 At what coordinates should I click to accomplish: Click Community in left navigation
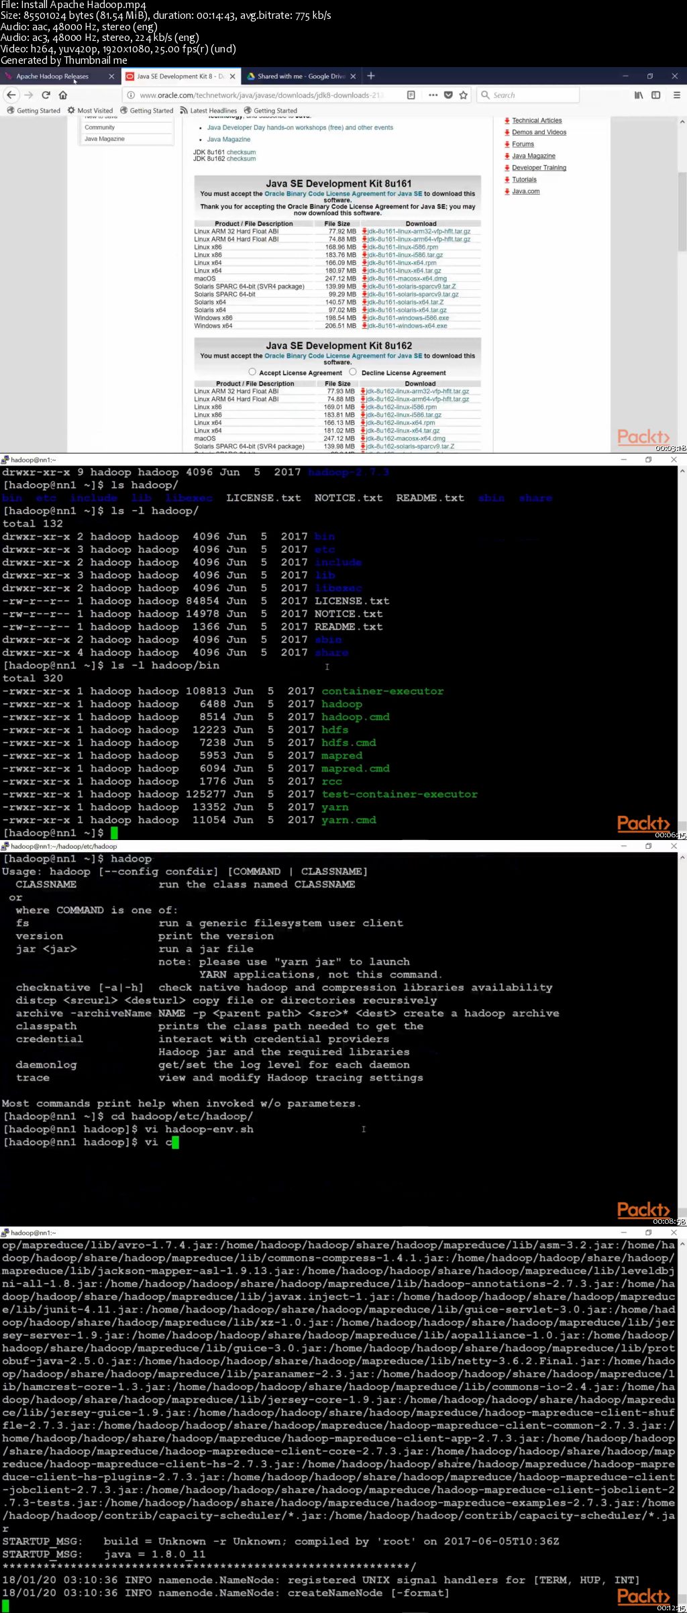99,127
